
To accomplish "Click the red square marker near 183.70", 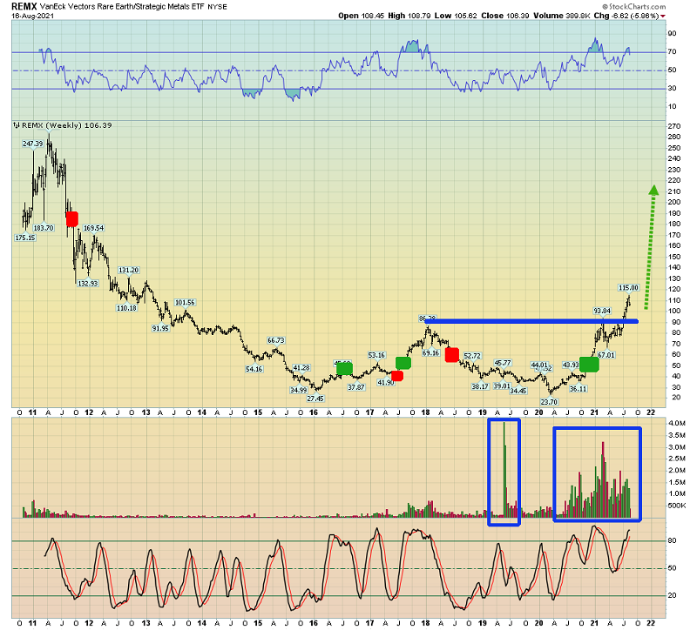I will [x=71, y=219].
